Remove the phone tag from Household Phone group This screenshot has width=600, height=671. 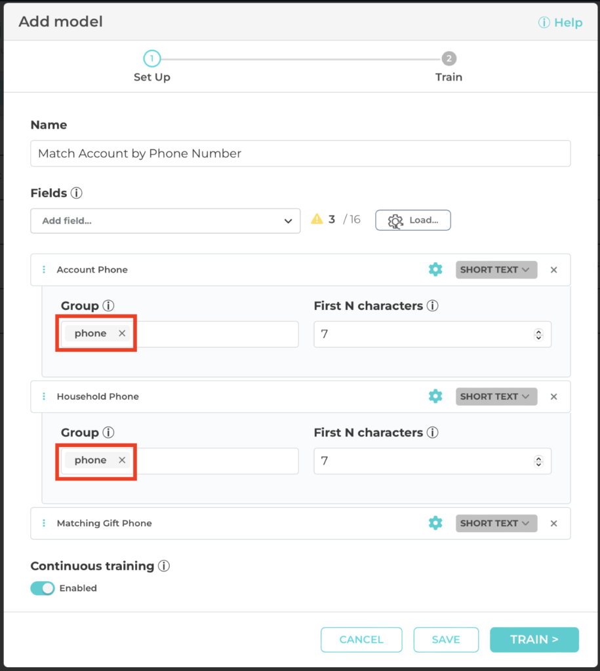121,460
